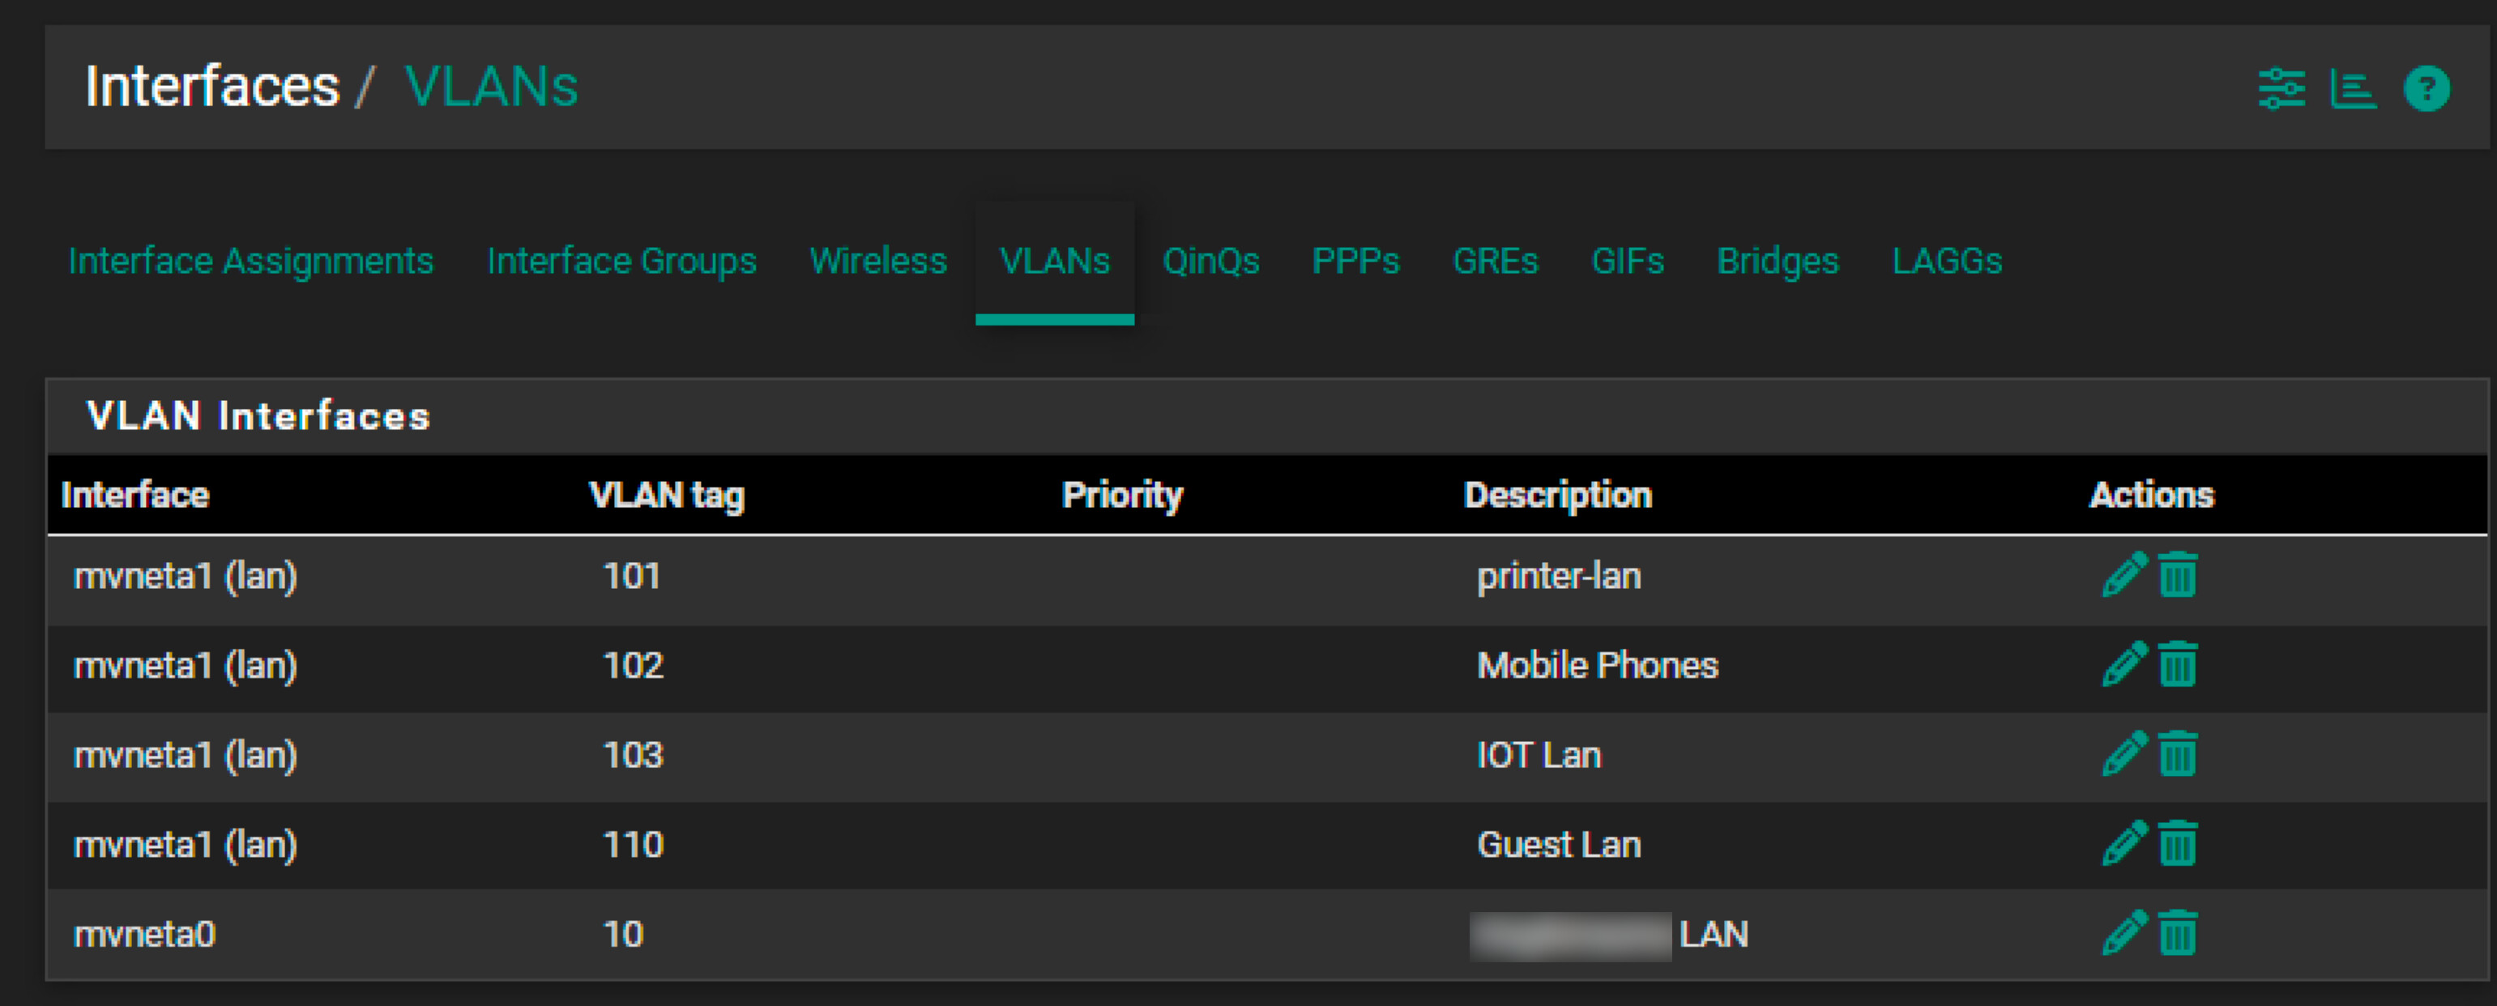Switch to the LAGGs tab

(x=1946, y=262)
